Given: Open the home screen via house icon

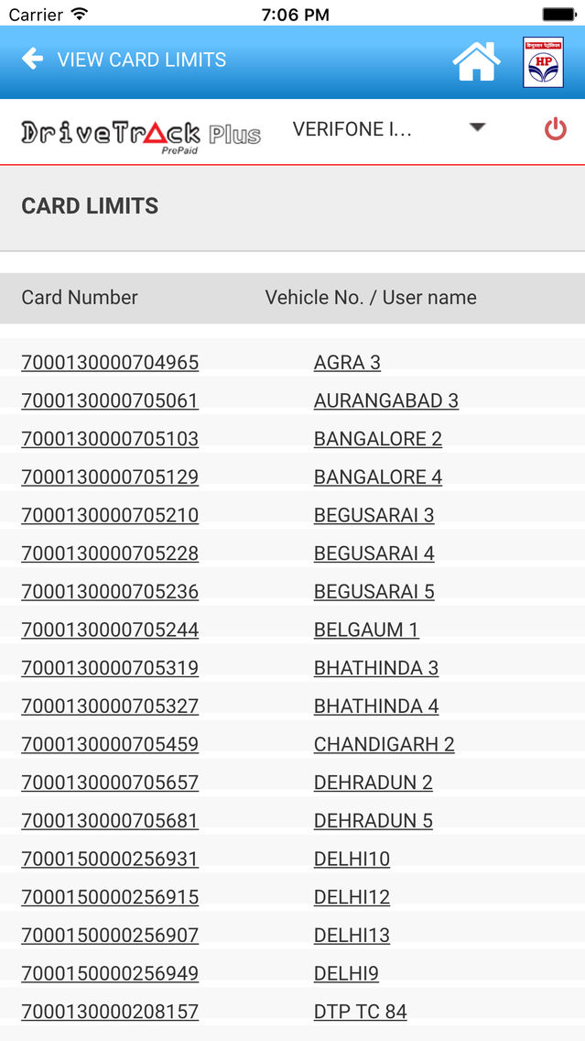Looking at the screenshot, I should (x=475, y=60).
